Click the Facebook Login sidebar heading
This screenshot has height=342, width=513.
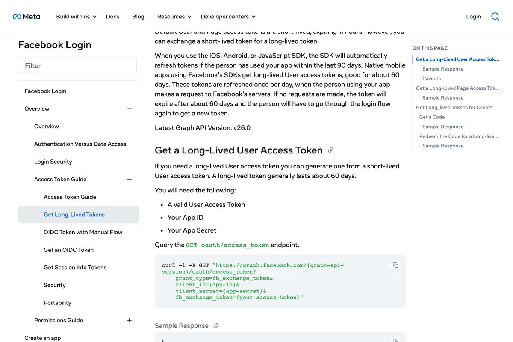[55, 45]
